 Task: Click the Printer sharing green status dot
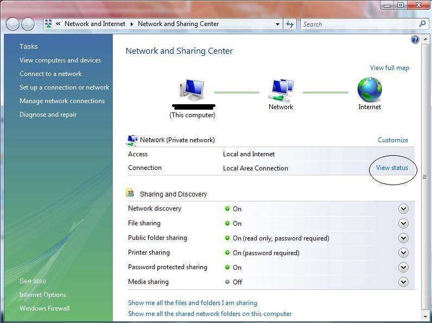click(227, 252)
